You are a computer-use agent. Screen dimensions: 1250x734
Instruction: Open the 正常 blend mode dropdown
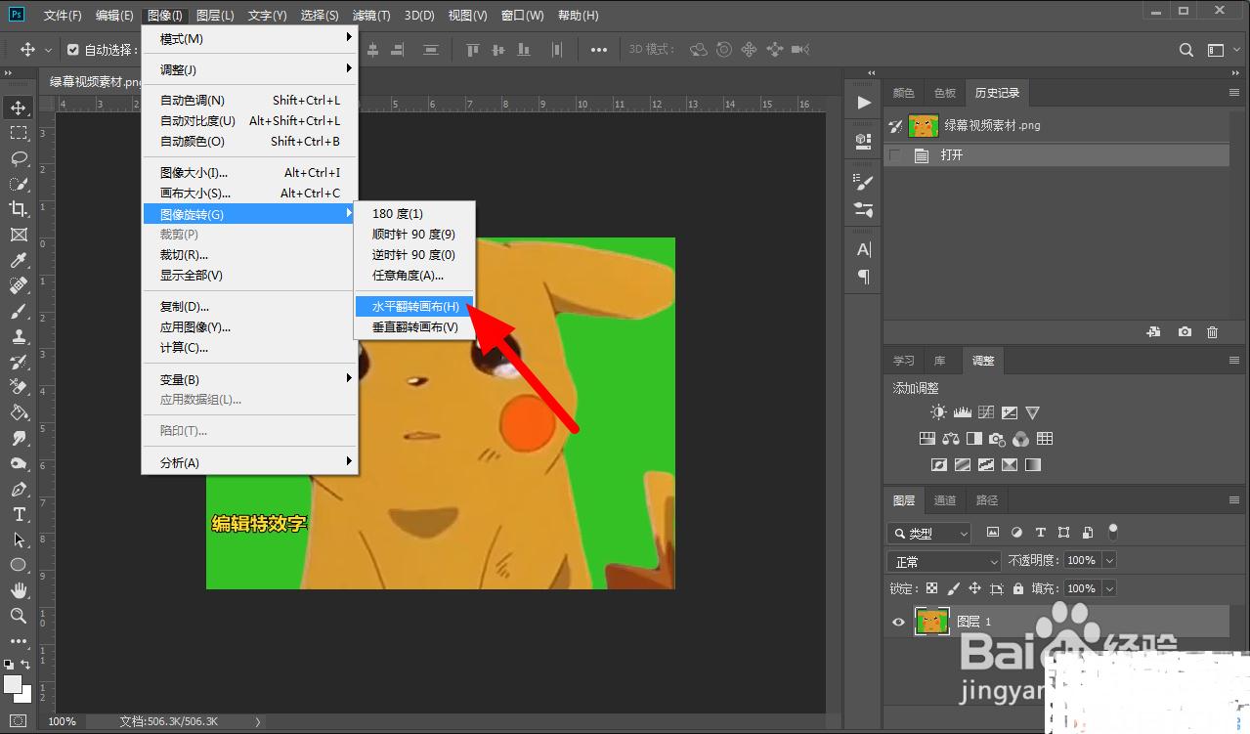click(x=943, y=562)
